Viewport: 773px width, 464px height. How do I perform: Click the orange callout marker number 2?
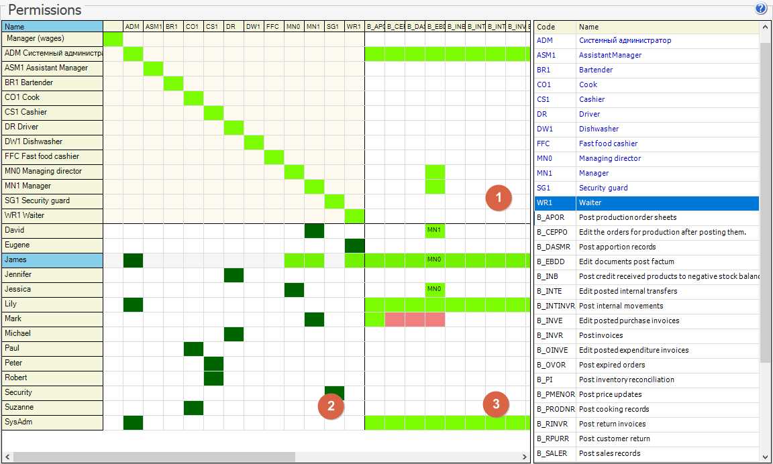point(331,407)
